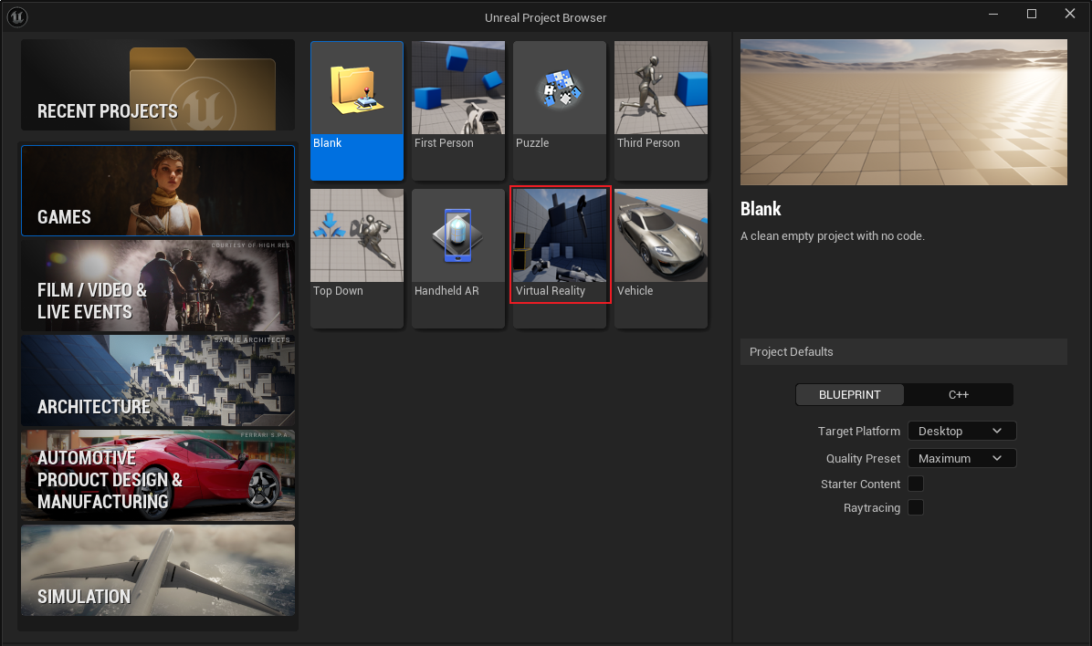Open Automotive Product Design & Manufacturing category
The width and height of the screenshot is (1092, 646).
158,475
